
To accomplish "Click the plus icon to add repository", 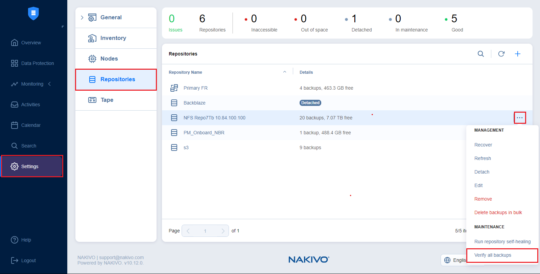I will [517, 54].
